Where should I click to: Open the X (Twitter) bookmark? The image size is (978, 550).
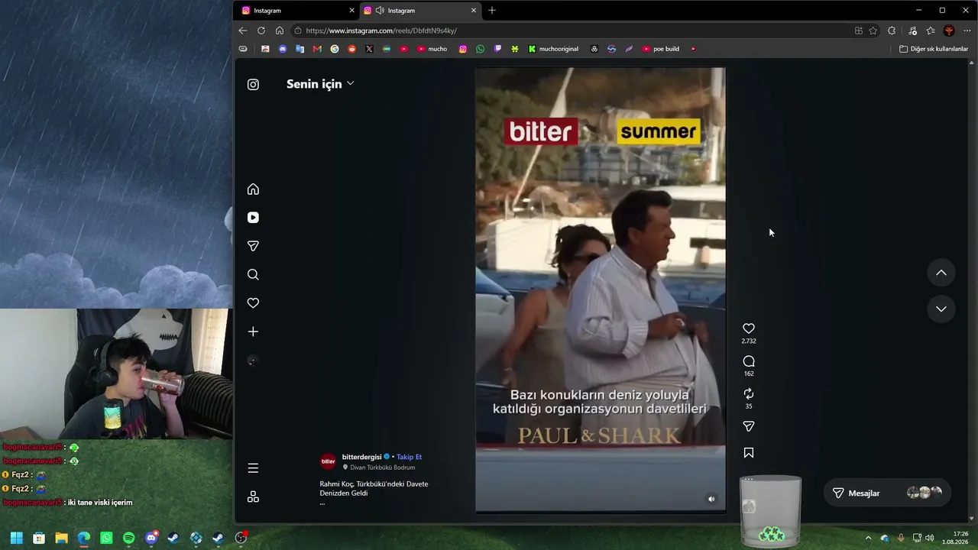pos(369,49)
